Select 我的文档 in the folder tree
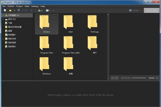This screenshot has height=107, width=161. pyautogui.click(x=10, y=39)
